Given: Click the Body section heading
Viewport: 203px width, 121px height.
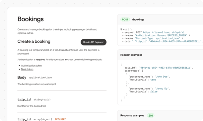Looking at the screenshot, I should click(x=22, y=77).
